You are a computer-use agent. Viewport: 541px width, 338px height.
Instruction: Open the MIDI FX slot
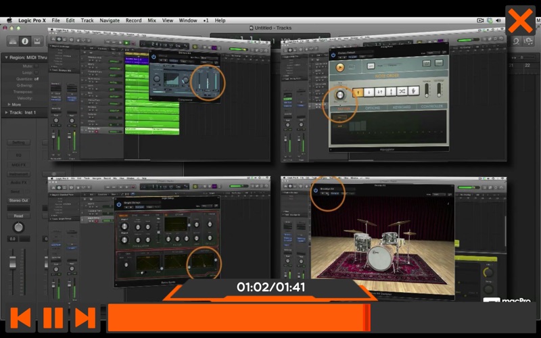[x=18, y=165]
